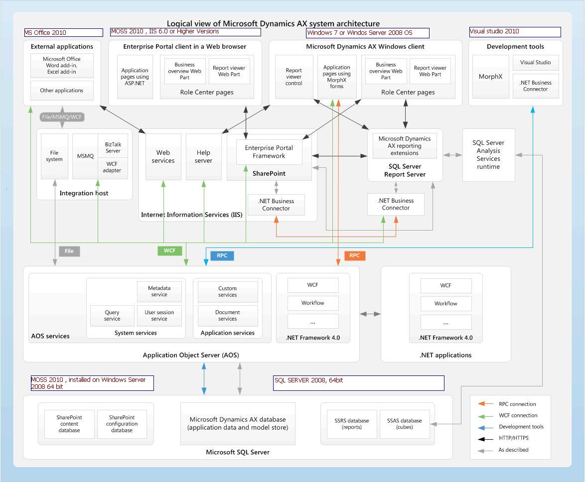Viewport: 585px width, 482px height.
Task: Select 'Report viewer Web Part' in Enterprise Portal client
Action: point(229,71)
